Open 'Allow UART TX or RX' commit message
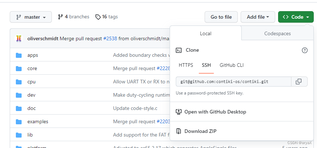This screenshot has height=148, width=317. (x=142, y=82)
